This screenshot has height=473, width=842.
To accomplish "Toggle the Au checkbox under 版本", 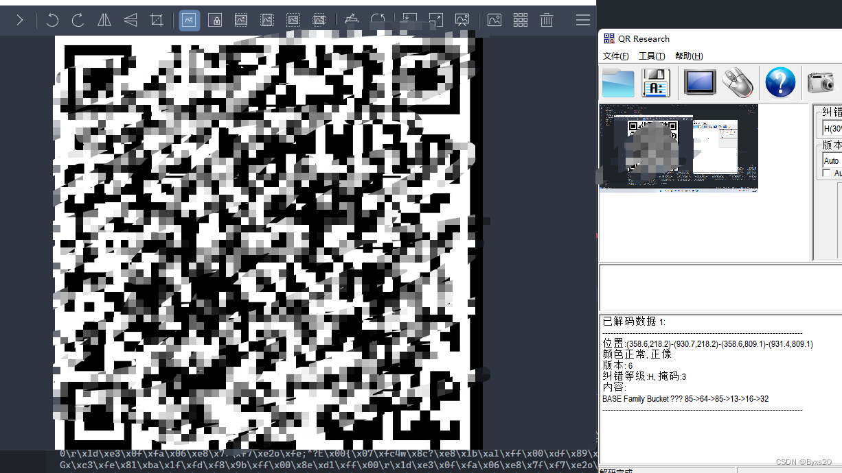I will [x=826, y=173].
